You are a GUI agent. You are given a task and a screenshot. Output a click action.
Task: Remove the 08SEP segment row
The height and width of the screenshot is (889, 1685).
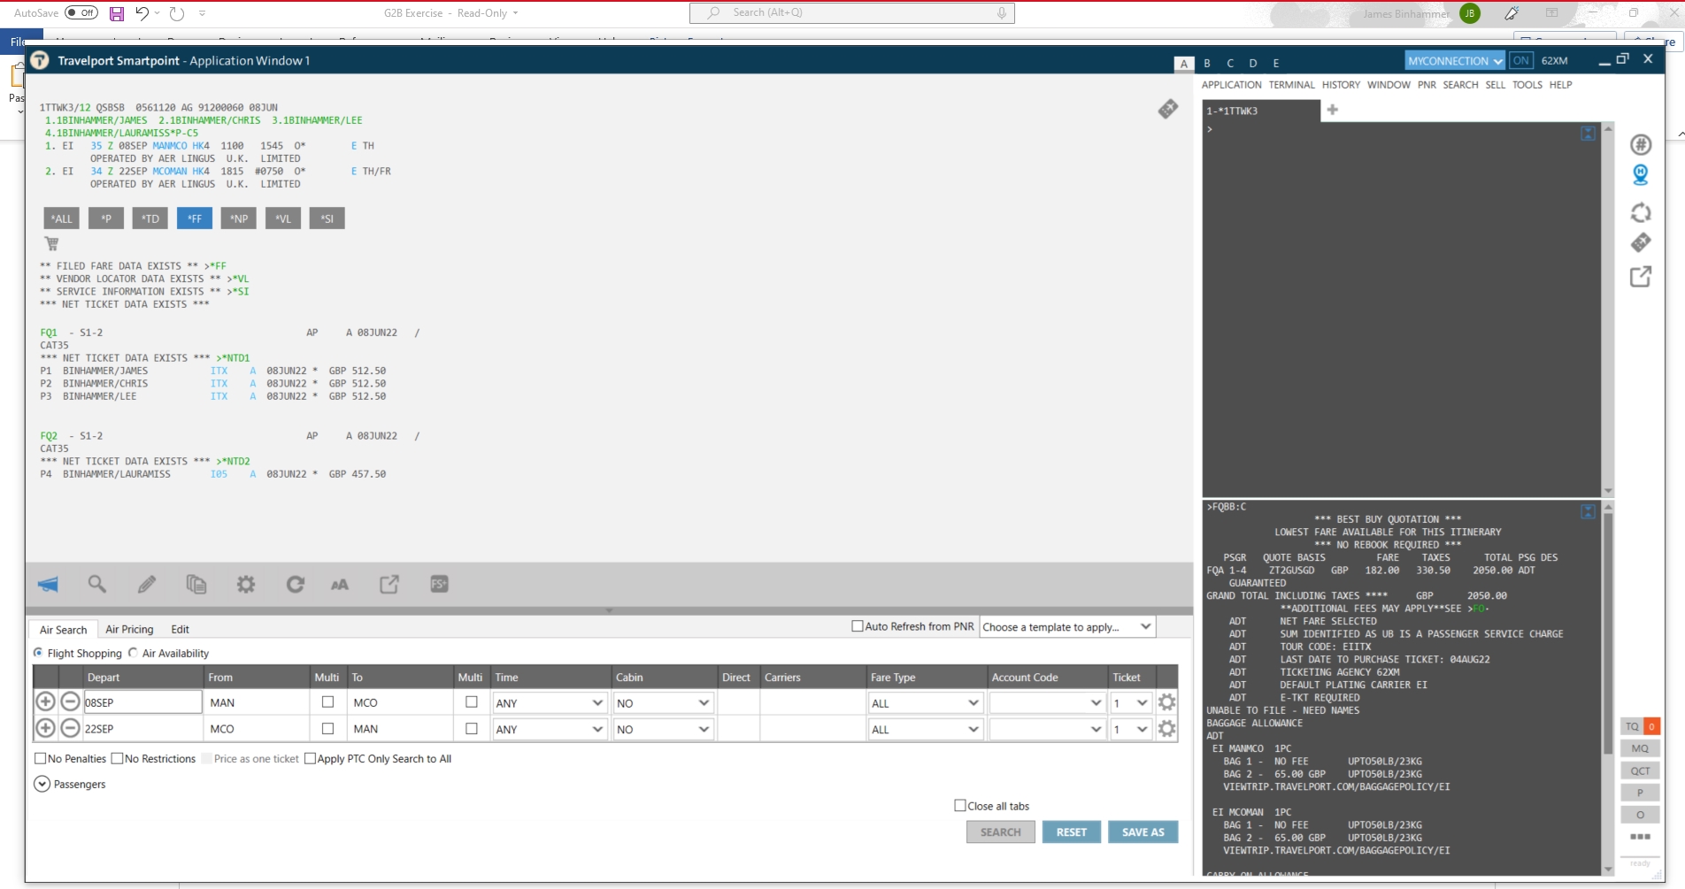pos(70,702)
